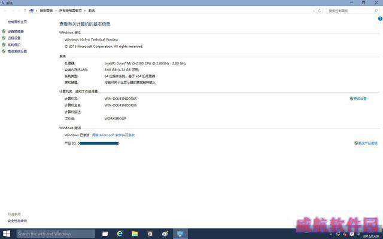
Task: Click the Windows 已激活 status text
Action: pos(77,135)
